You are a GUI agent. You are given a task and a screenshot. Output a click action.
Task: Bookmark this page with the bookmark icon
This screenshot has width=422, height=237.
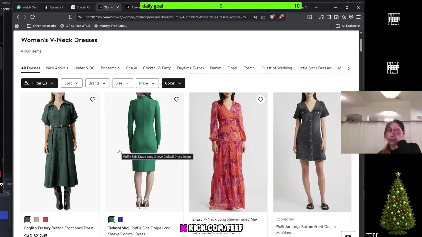[71, 17]
